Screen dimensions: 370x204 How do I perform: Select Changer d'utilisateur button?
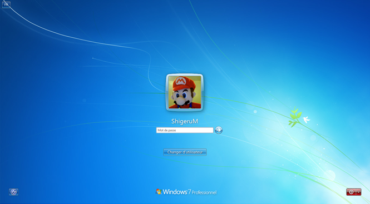coord(185,152)
